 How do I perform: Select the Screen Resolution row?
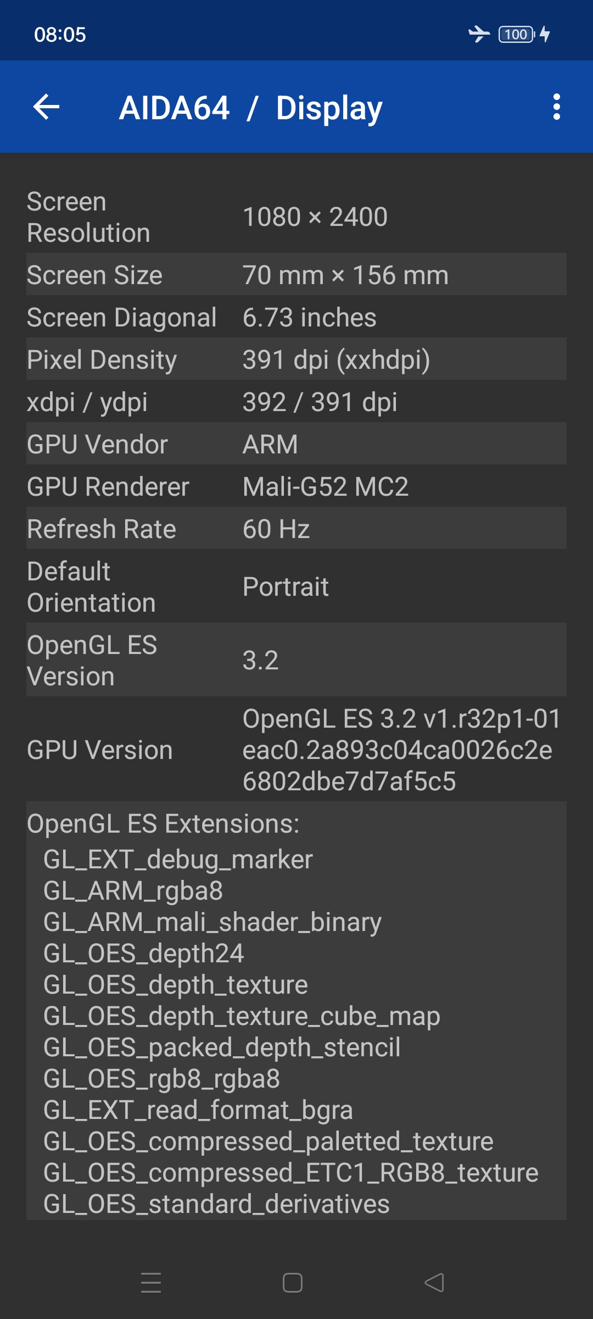(x=296, y=217)
